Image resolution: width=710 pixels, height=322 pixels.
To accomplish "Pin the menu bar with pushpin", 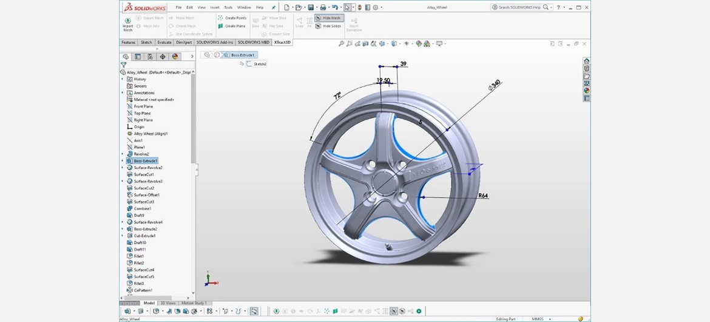I will [x=273, y=7].
